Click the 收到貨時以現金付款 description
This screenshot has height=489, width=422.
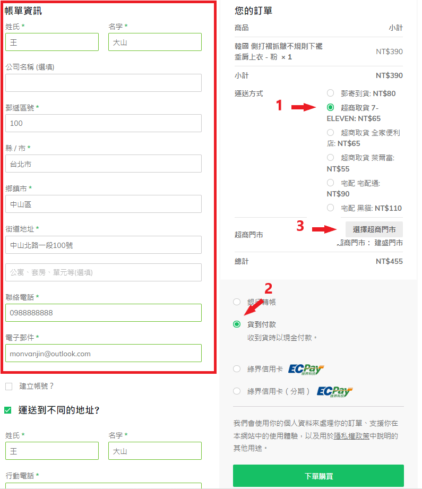point(282,338)
